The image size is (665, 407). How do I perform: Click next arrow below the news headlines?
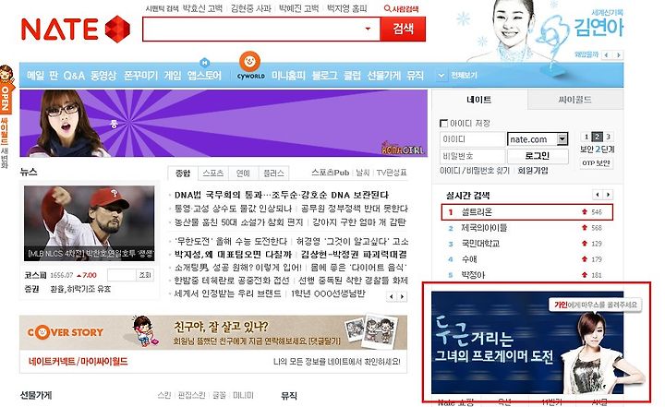click(x=402, y=297)
